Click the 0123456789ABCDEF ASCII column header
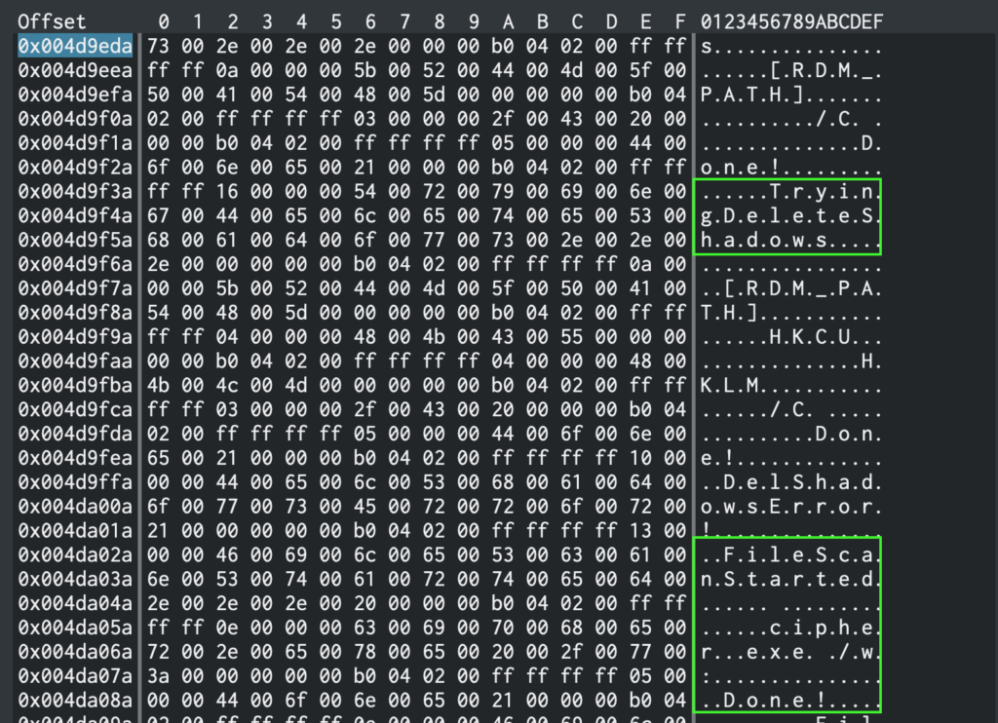The image size is (998, 723). click(790, 21)
